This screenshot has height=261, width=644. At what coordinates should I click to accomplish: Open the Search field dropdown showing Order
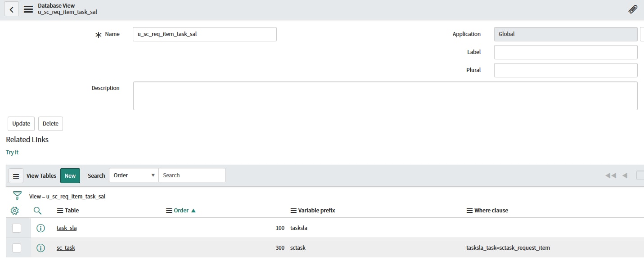click(134, 175)
